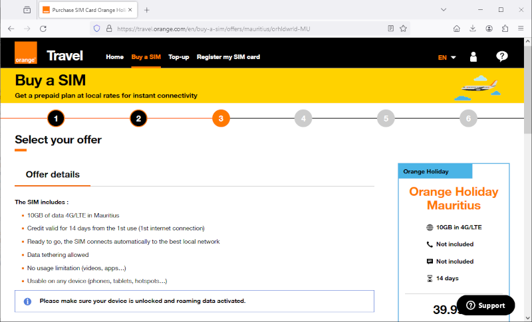This screenshot has width=532, height=322.
Task: Close the Purchase SIM Card tab
Action: point(130,10)
